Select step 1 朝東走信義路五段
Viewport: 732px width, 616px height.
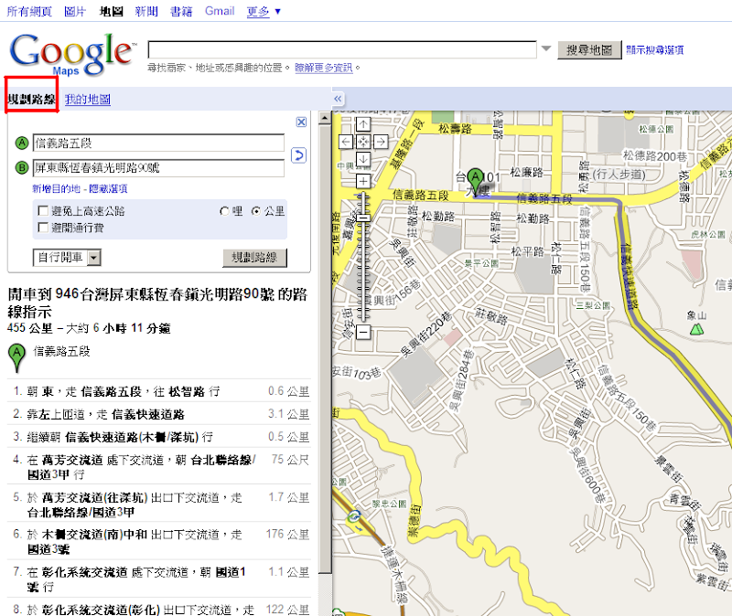click(x=159, y=391)
